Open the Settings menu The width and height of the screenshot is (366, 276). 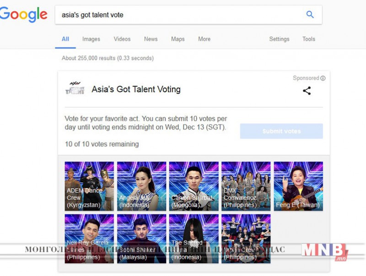coord(279,39)
